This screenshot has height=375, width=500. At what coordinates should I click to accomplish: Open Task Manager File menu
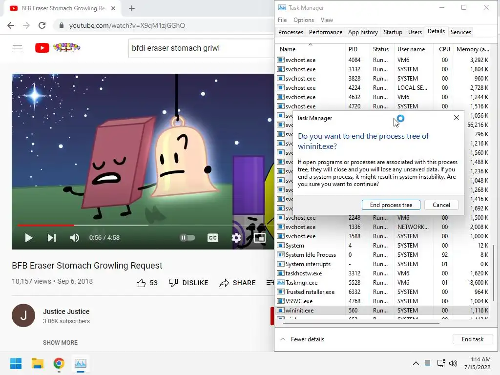click(282, 20)
